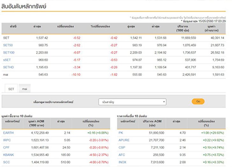Select the SET row label
This screenshot has width=232, height=167.
(6, 38)
